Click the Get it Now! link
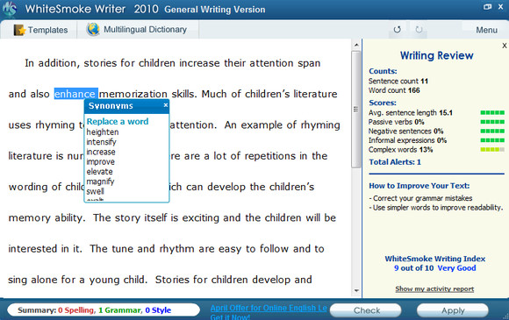 [230, 316]
